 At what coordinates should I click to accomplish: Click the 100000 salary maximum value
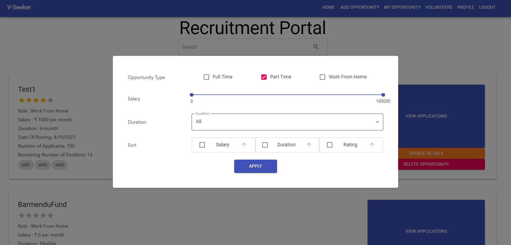pos(383,101)
